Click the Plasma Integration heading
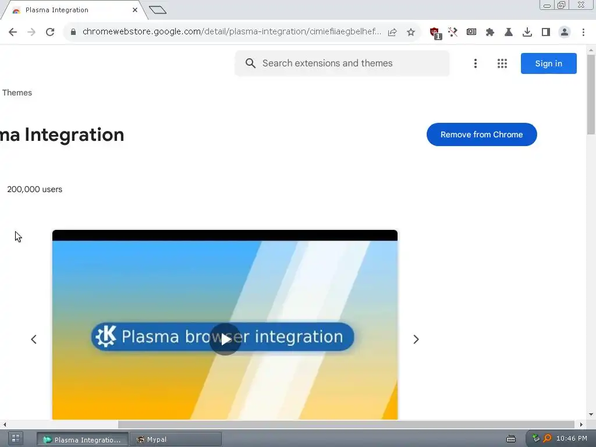The image size is (596, 447). (62, 134)
